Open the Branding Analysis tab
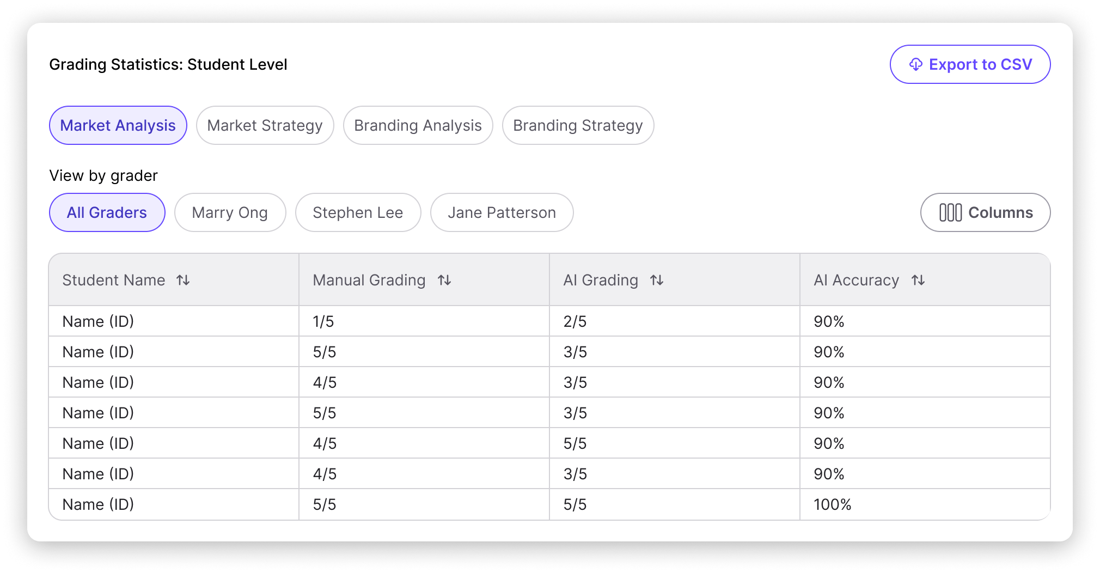This screenshot has height=573, width=1100. (418, 125)
